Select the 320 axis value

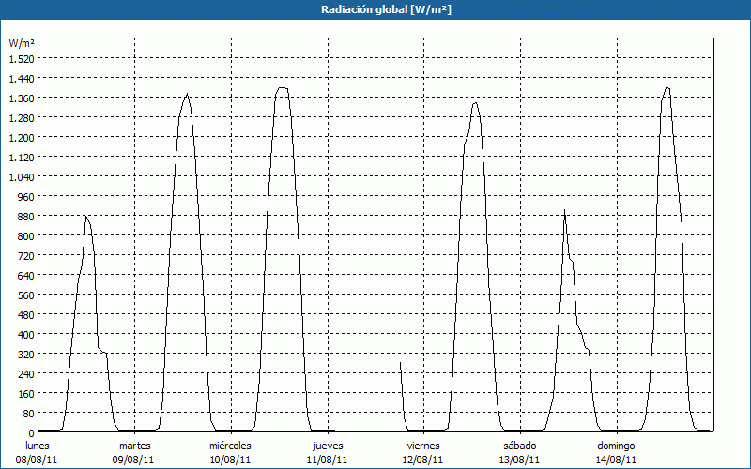click(26, 355)
